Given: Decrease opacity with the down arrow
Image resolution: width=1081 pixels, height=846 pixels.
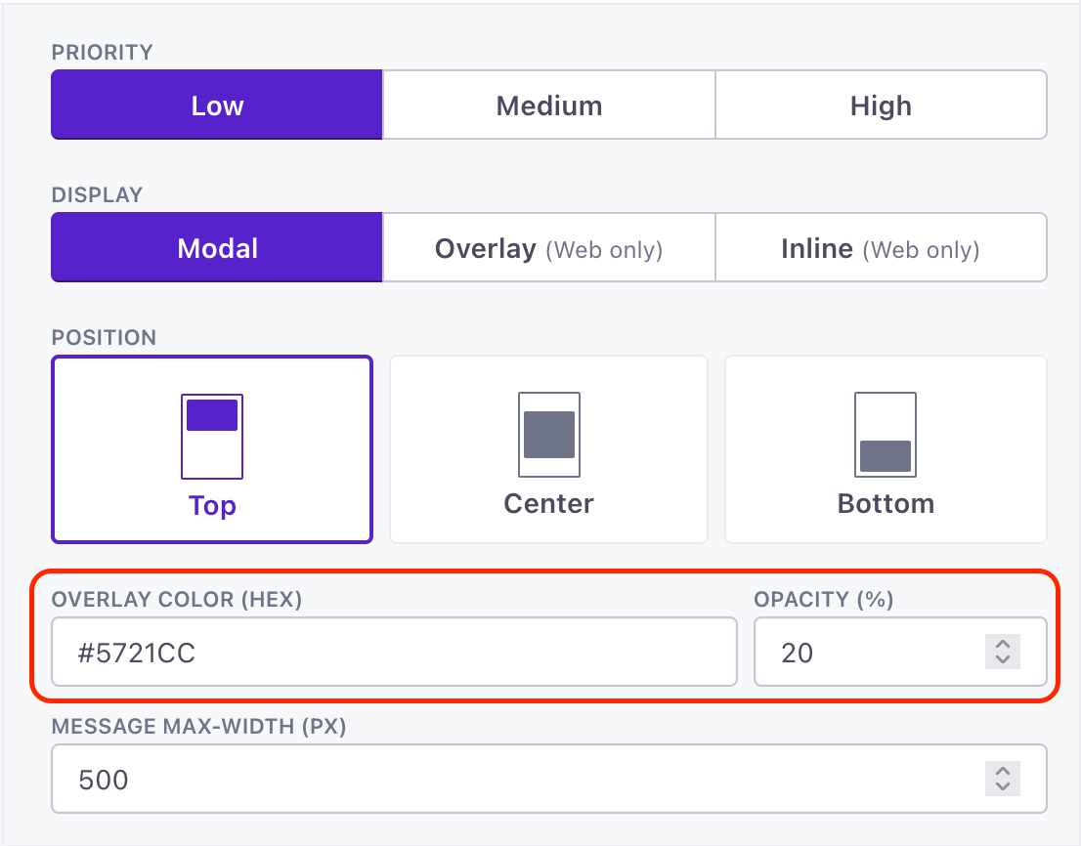Looking at the screenshot, I should 1003,660.
